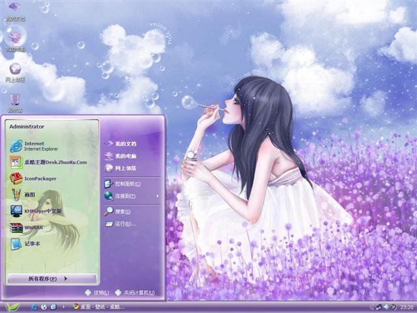Click the 23:20 taskbar clock
This screenshot has width=417, height=313.
coord(407,307)
